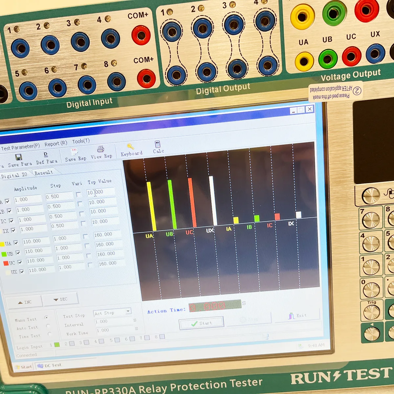The image size is (394, 394).
Task: Enable the Vari checkbox in the IC row
Action: point(82,214)
